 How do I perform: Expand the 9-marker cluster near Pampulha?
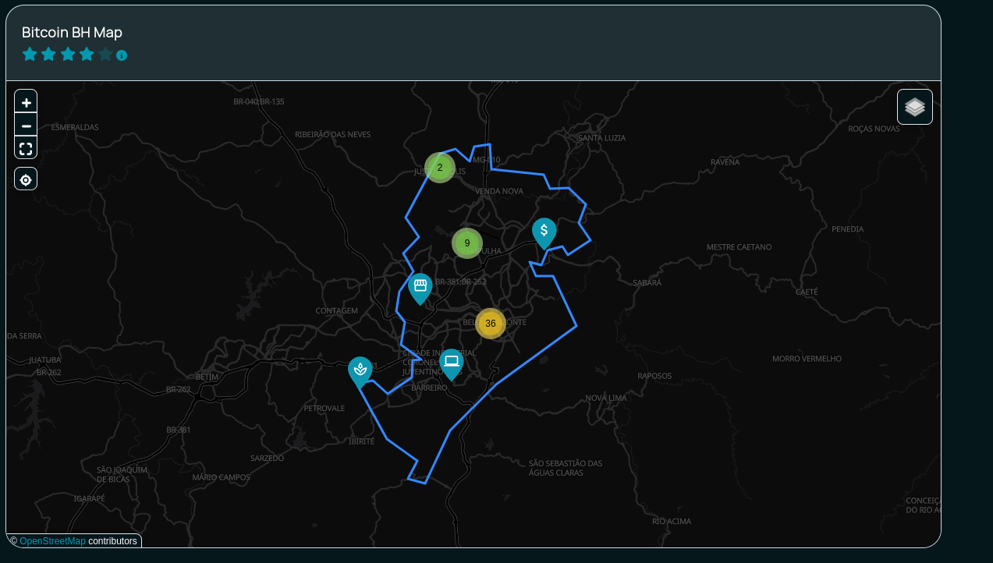[x=466, y=243]
